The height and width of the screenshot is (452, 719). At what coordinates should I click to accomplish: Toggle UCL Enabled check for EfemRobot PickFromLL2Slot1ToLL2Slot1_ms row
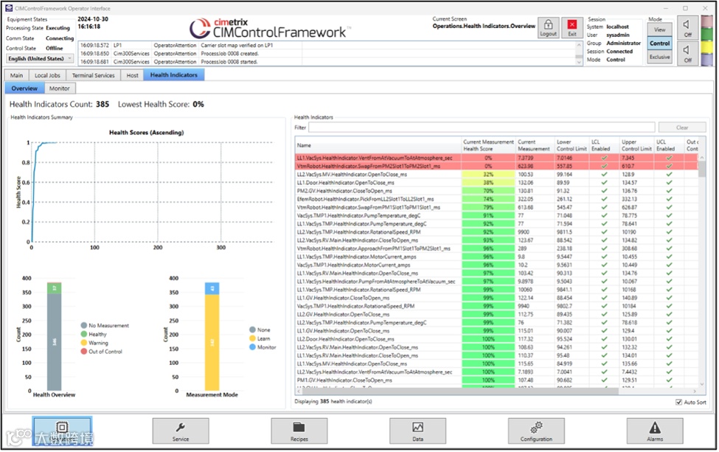[670, 199]
